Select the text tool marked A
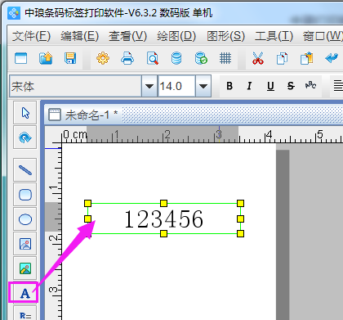Image resolution: width=343 pixels, height=320 pixels. coord(24,293)
